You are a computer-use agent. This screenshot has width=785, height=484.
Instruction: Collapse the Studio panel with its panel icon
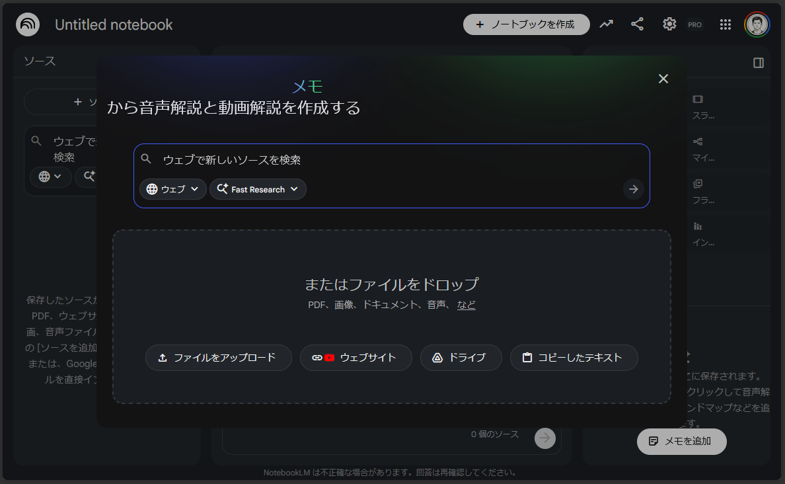757,61
